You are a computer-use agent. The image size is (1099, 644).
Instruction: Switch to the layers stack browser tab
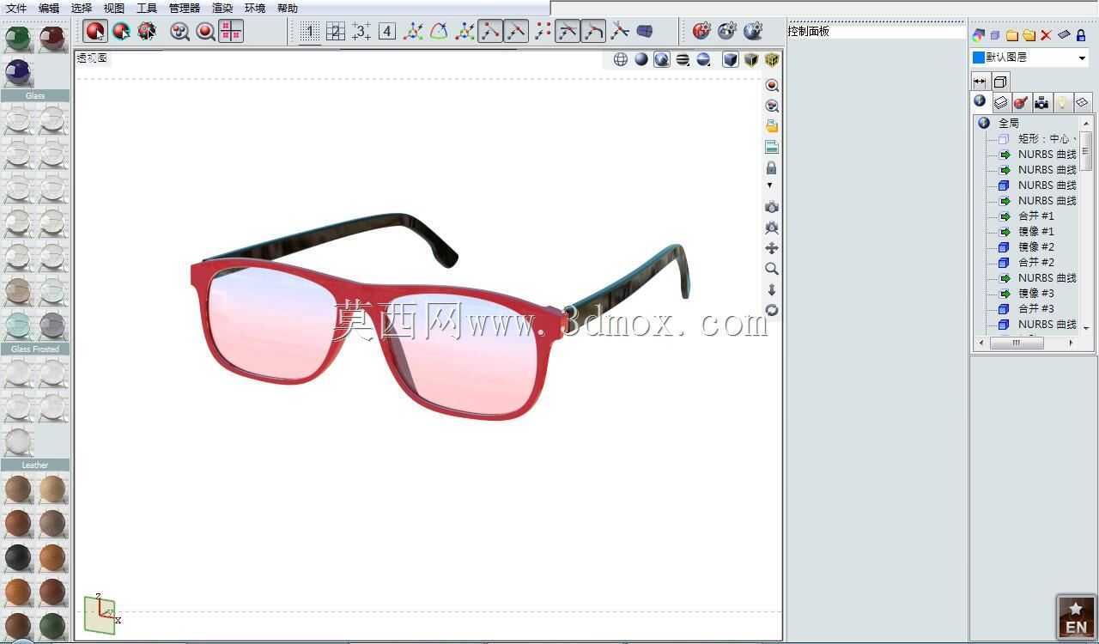(x=1000, y=102)
